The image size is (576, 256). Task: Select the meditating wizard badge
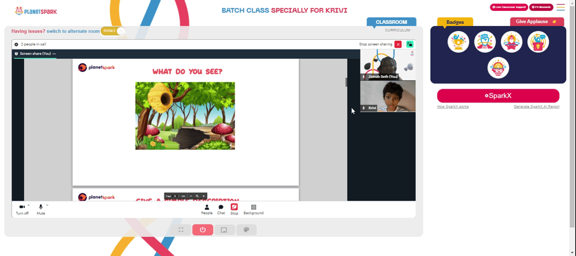click(x=511, y=42)
